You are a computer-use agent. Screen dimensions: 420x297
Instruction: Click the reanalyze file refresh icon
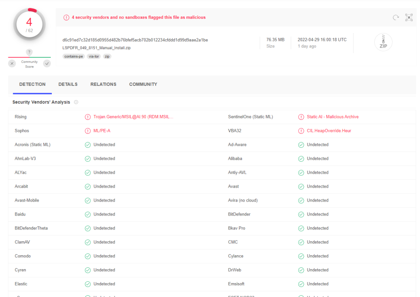396,17
